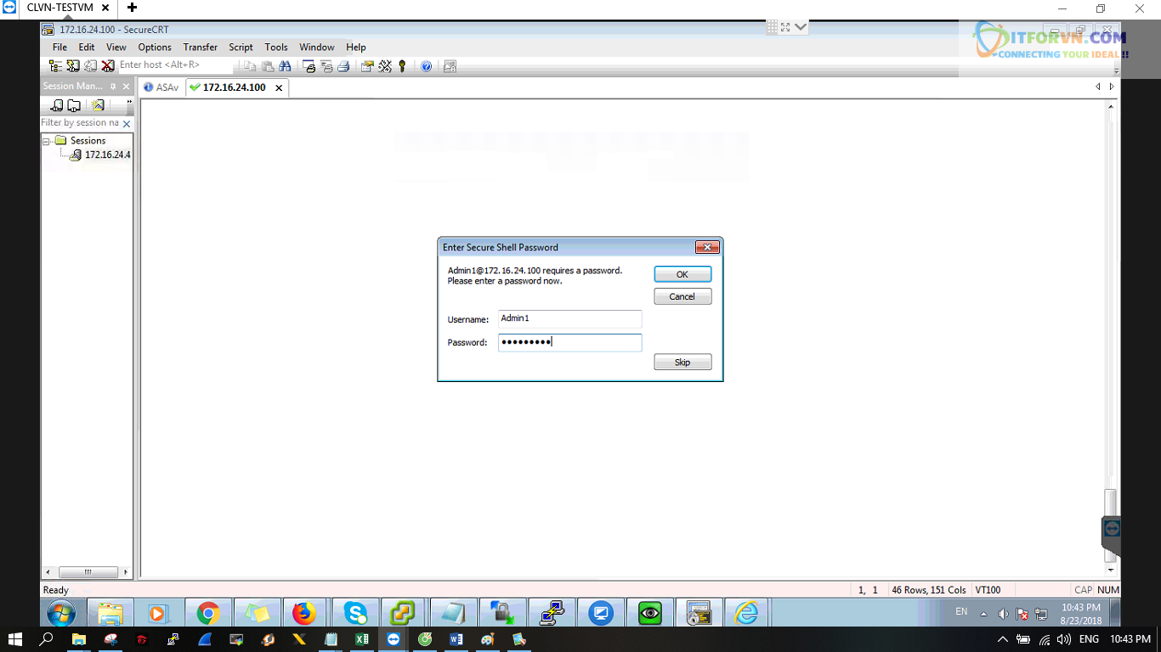Switch to the ASAv session tab
The image size is (1161, 652).
pos(161,87)
